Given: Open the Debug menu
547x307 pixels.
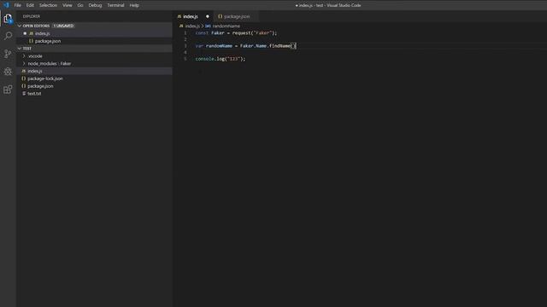Looking at the screenshot, I should point(95,5).
